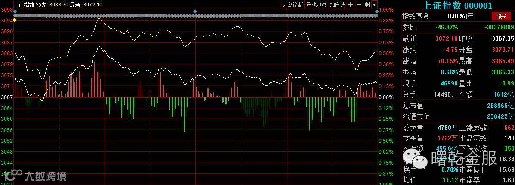Click the minus zoom-out icon in chart toolbar
The image size is (515, 185).
tap(359, 5)
